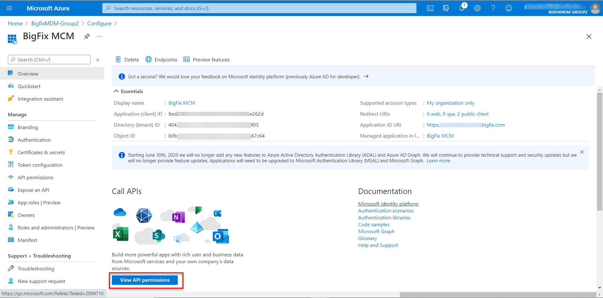Close the BigFix MCM blade
This screenshot has height=298, width=603.
point(589,37)
